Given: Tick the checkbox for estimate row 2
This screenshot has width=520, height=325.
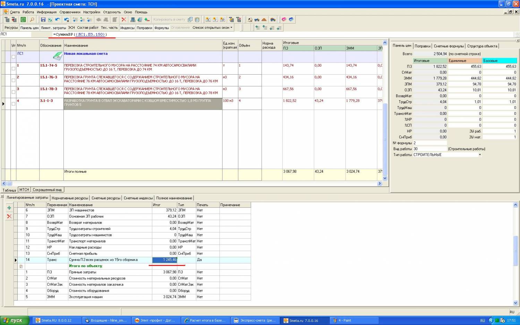Looking at the screenshot, I should 14,80.
